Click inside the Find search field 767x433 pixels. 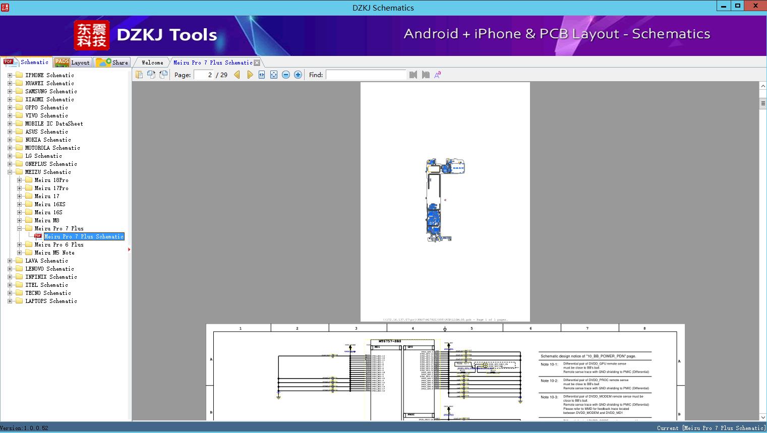tap(366, 75)
